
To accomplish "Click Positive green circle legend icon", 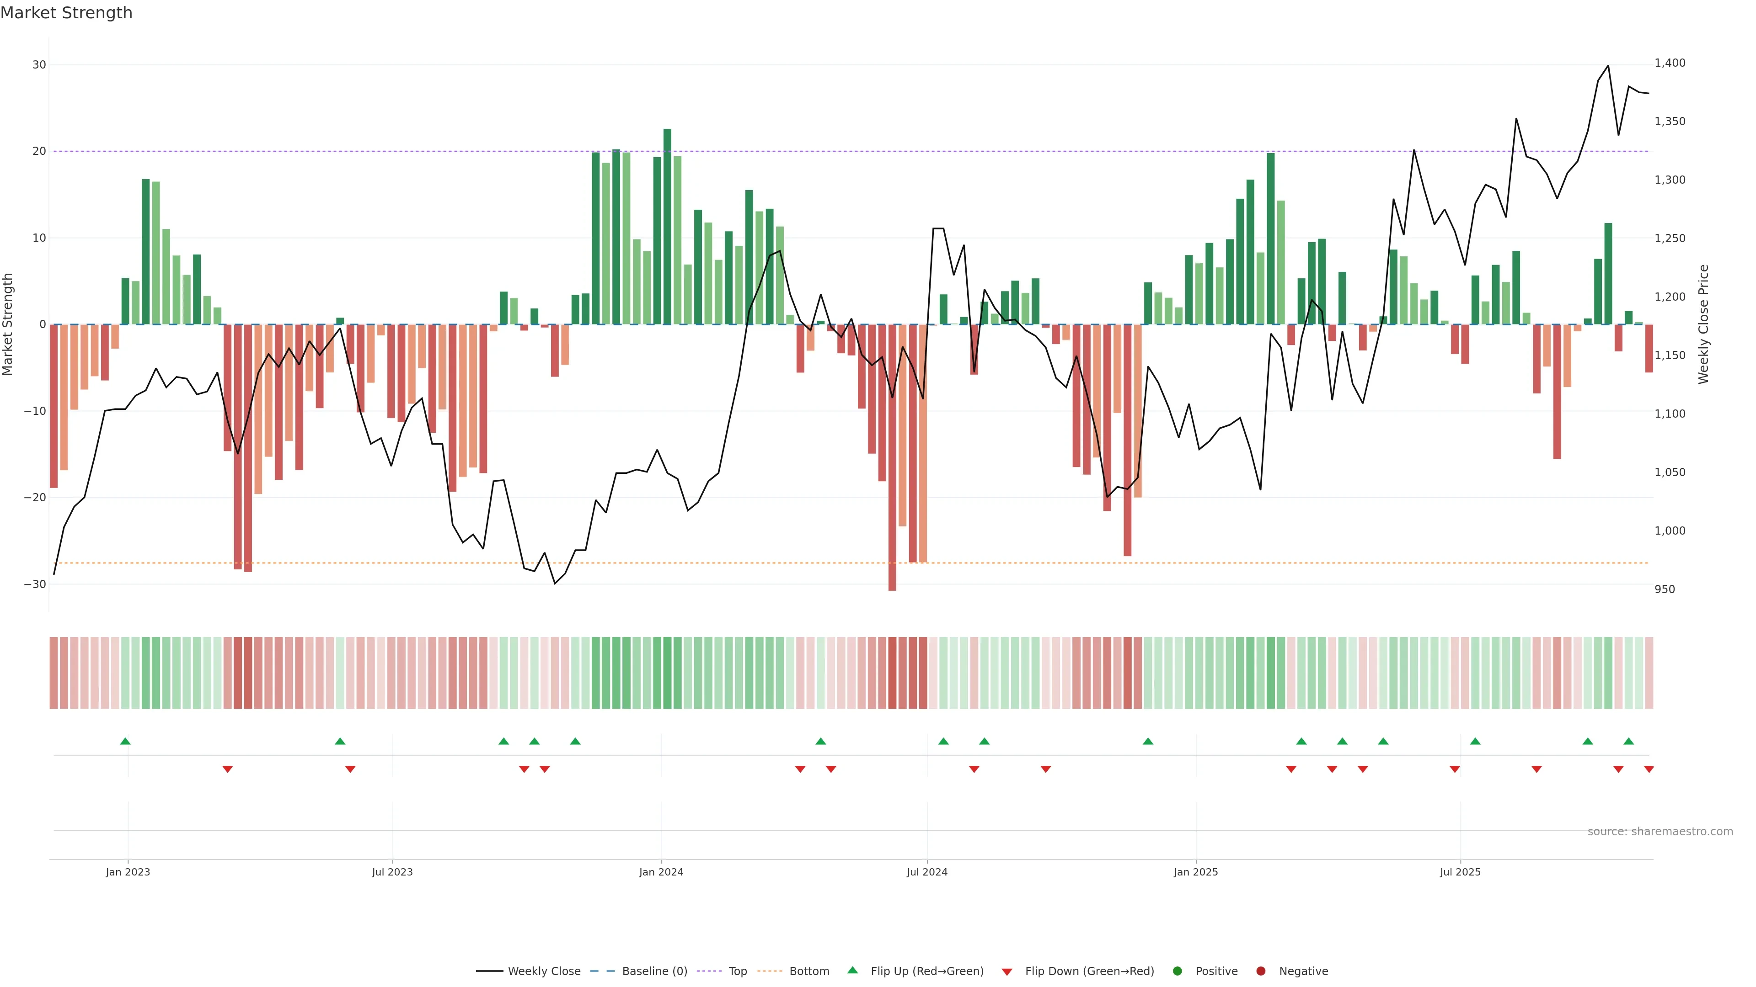I will coord(1177,971).
